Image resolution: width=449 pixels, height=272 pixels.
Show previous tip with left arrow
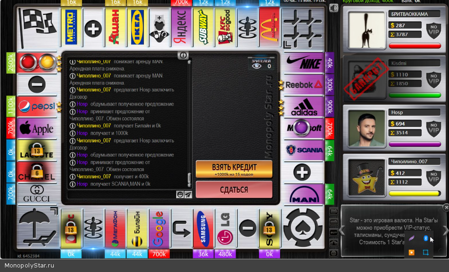tap(342, 231)
